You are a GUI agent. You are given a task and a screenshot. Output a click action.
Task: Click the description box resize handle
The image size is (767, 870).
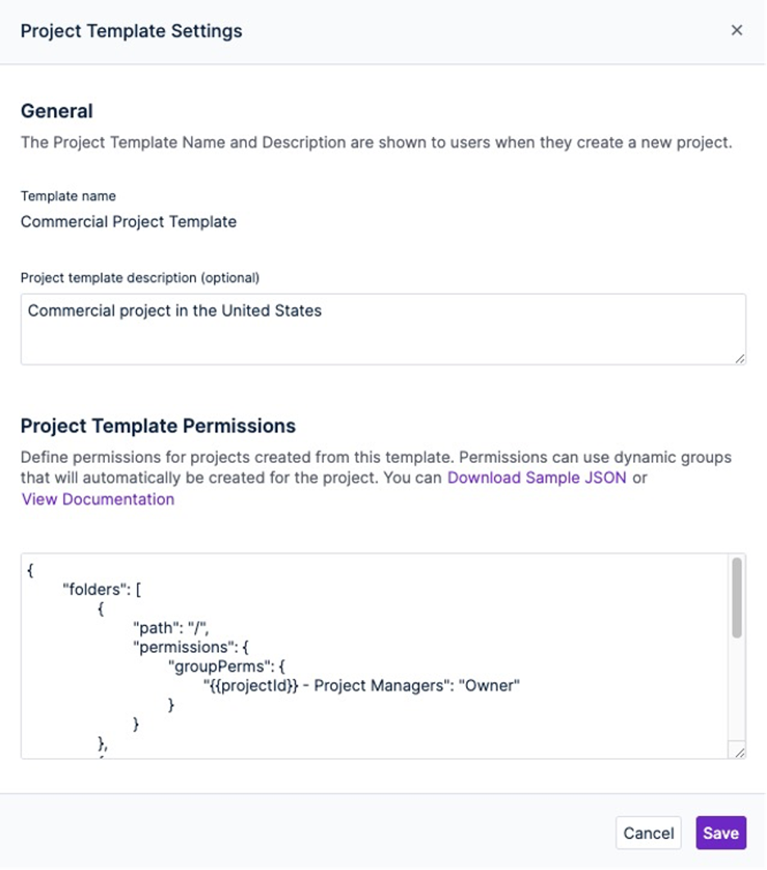pos(740,358)
